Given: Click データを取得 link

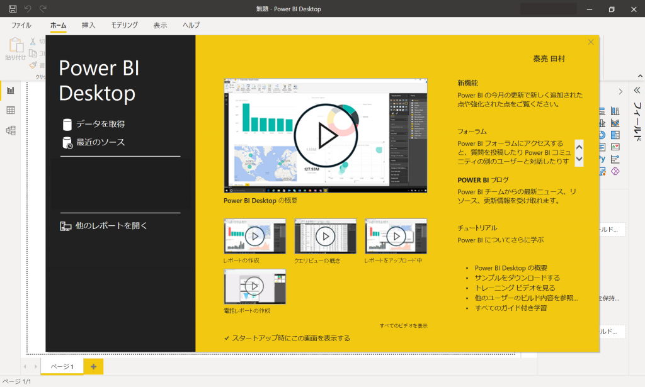Looking at the screenshot, I should (x=100, y=124).
